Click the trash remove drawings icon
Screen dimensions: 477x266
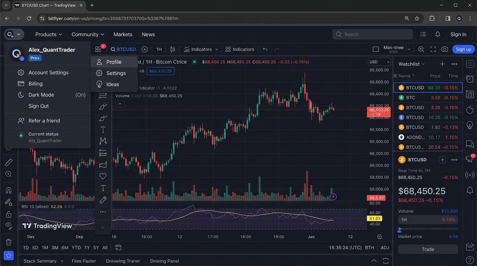(x=9, y=242)
